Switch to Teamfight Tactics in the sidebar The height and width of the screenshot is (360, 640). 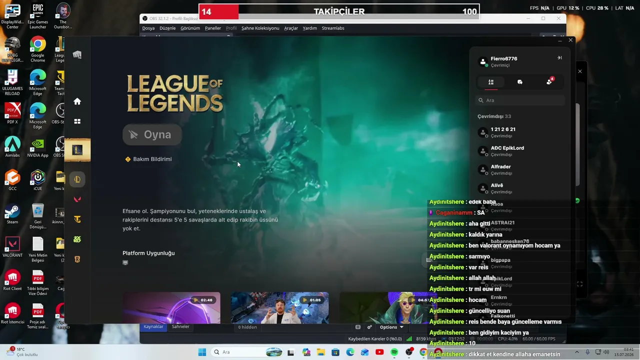[77, 219]
